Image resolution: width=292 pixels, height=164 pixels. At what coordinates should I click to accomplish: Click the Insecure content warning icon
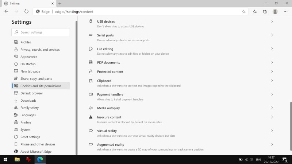pos(91,117)
